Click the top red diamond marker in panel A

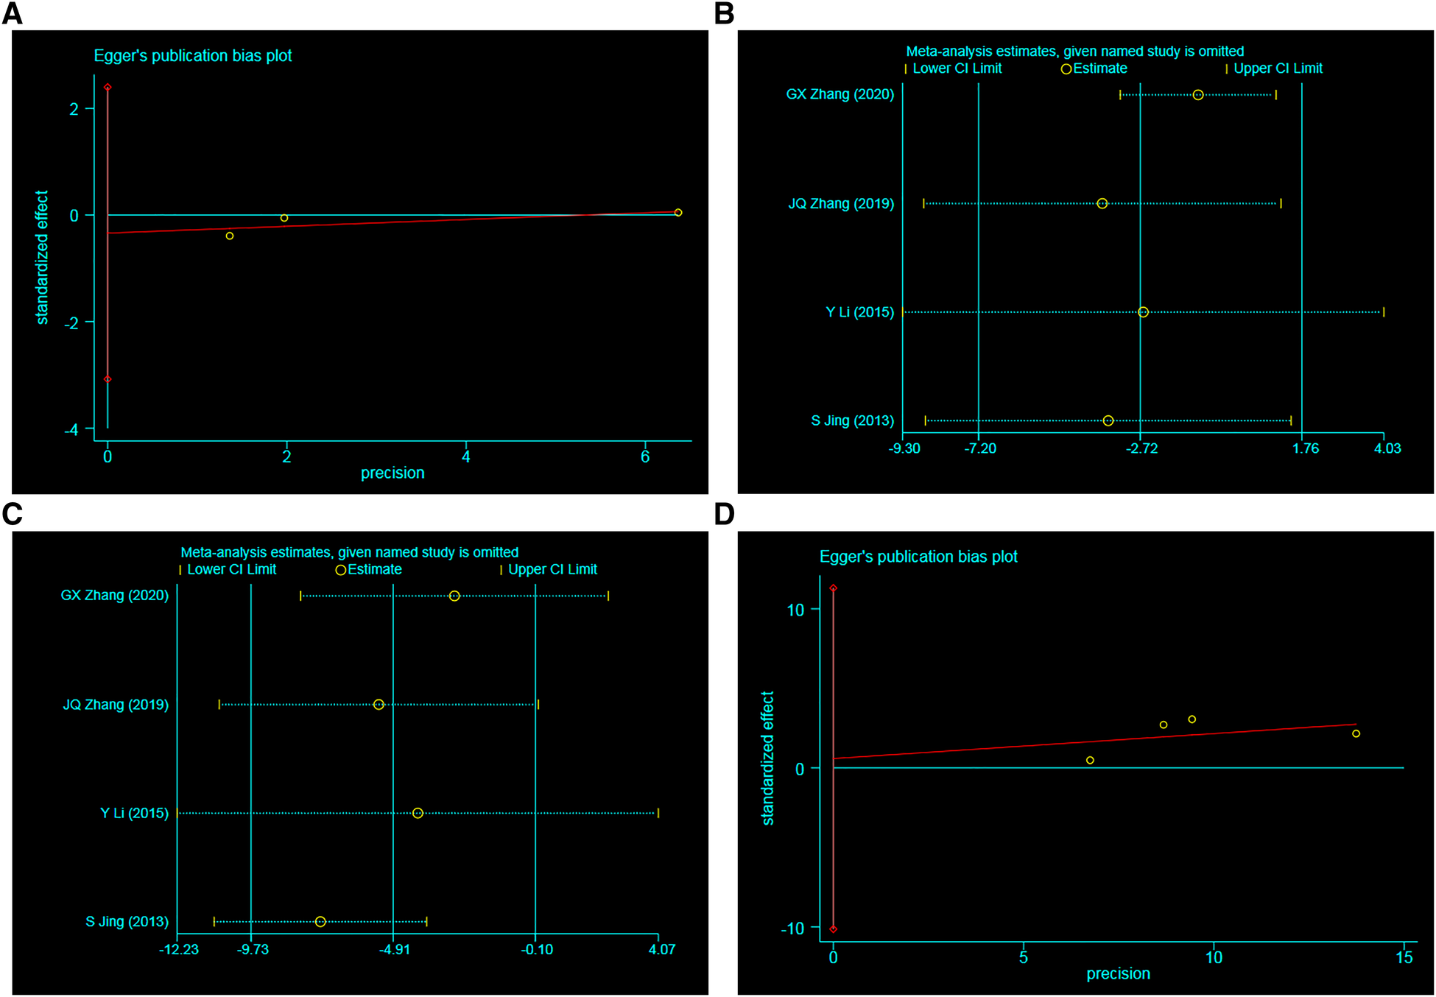click(108, 88)
